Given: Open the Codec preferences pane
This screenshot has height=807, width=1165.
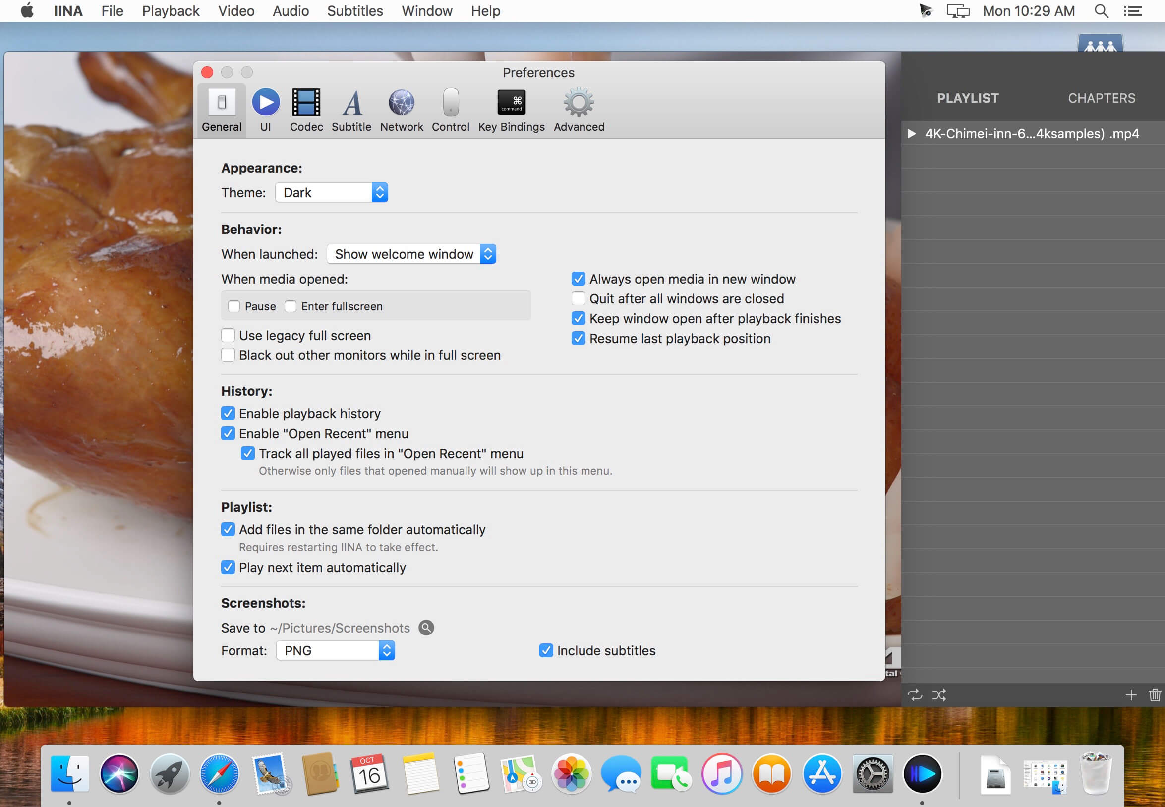Looking at the screenshot, I should pos(306,110).
